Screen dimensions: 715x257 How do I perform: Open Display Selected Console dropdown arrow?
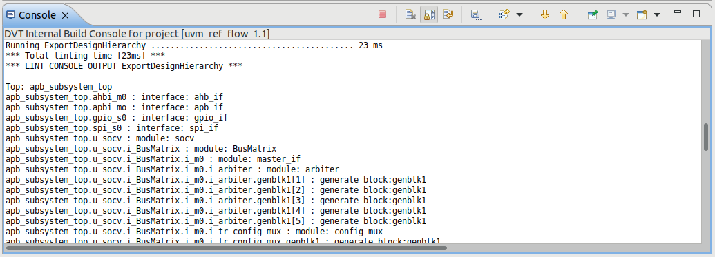click(x=626, y=15)
